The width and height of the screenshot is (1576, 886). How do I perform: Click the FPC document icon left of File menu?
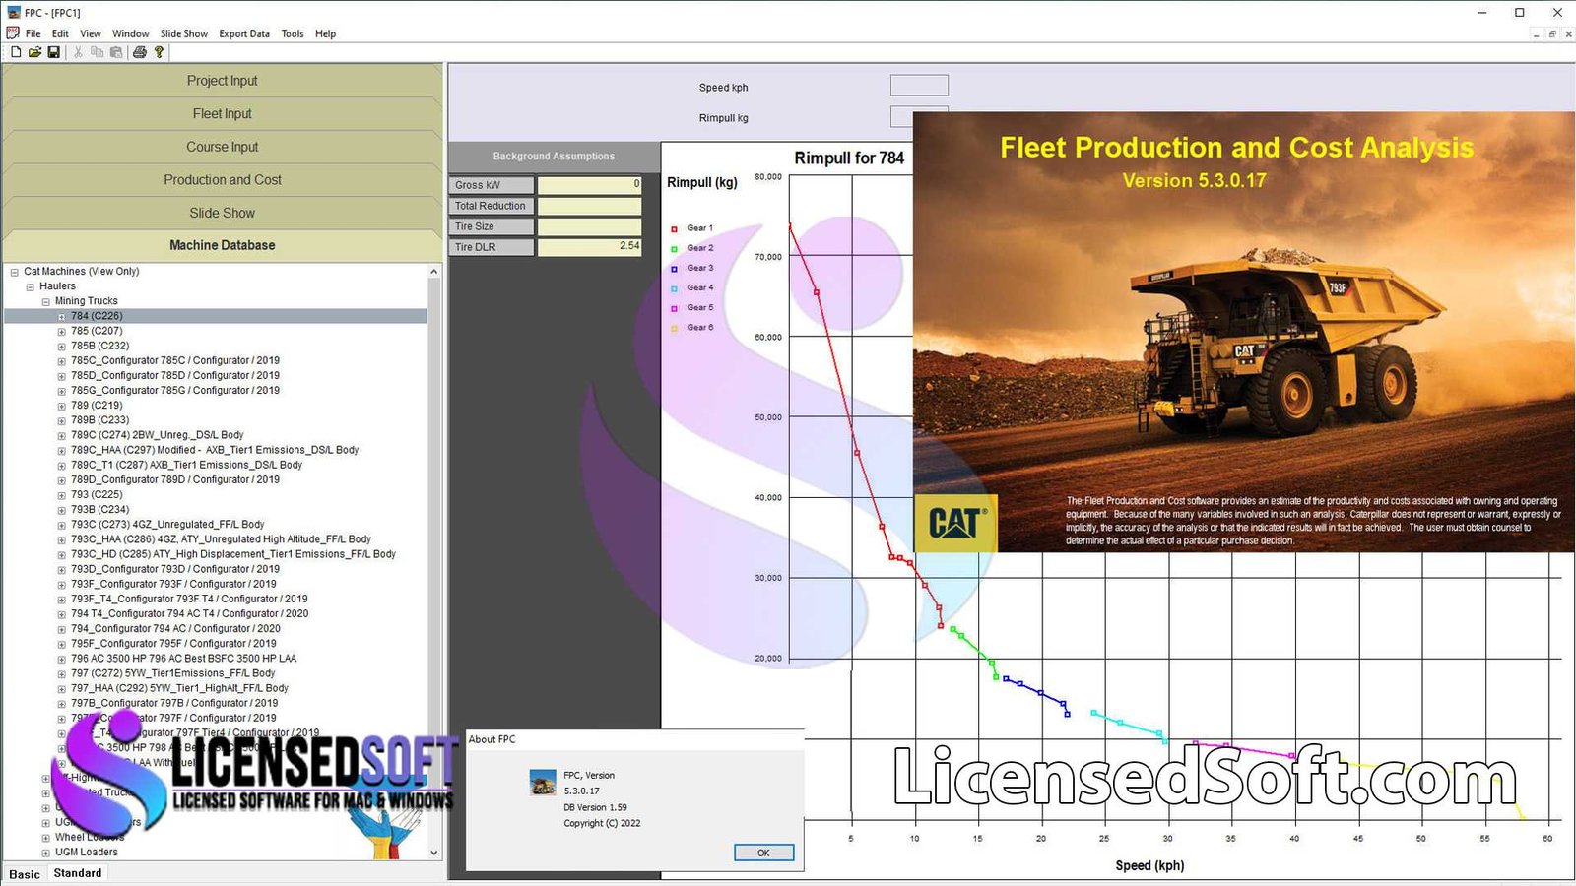point(13,32)
